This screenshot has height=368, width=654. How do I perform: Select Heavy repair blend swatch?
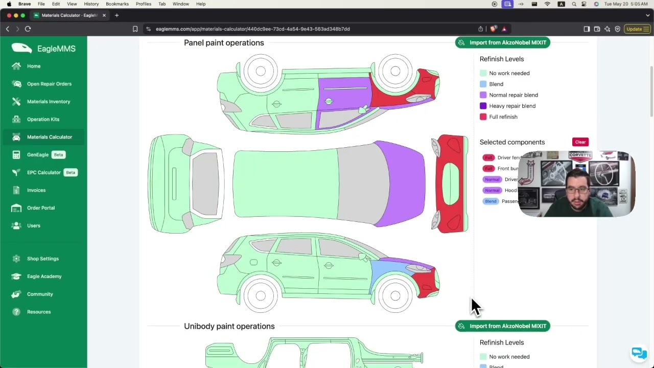[483, 106]
